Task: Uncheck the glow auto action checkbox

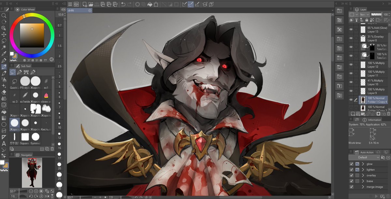Action: pos(351,164)
